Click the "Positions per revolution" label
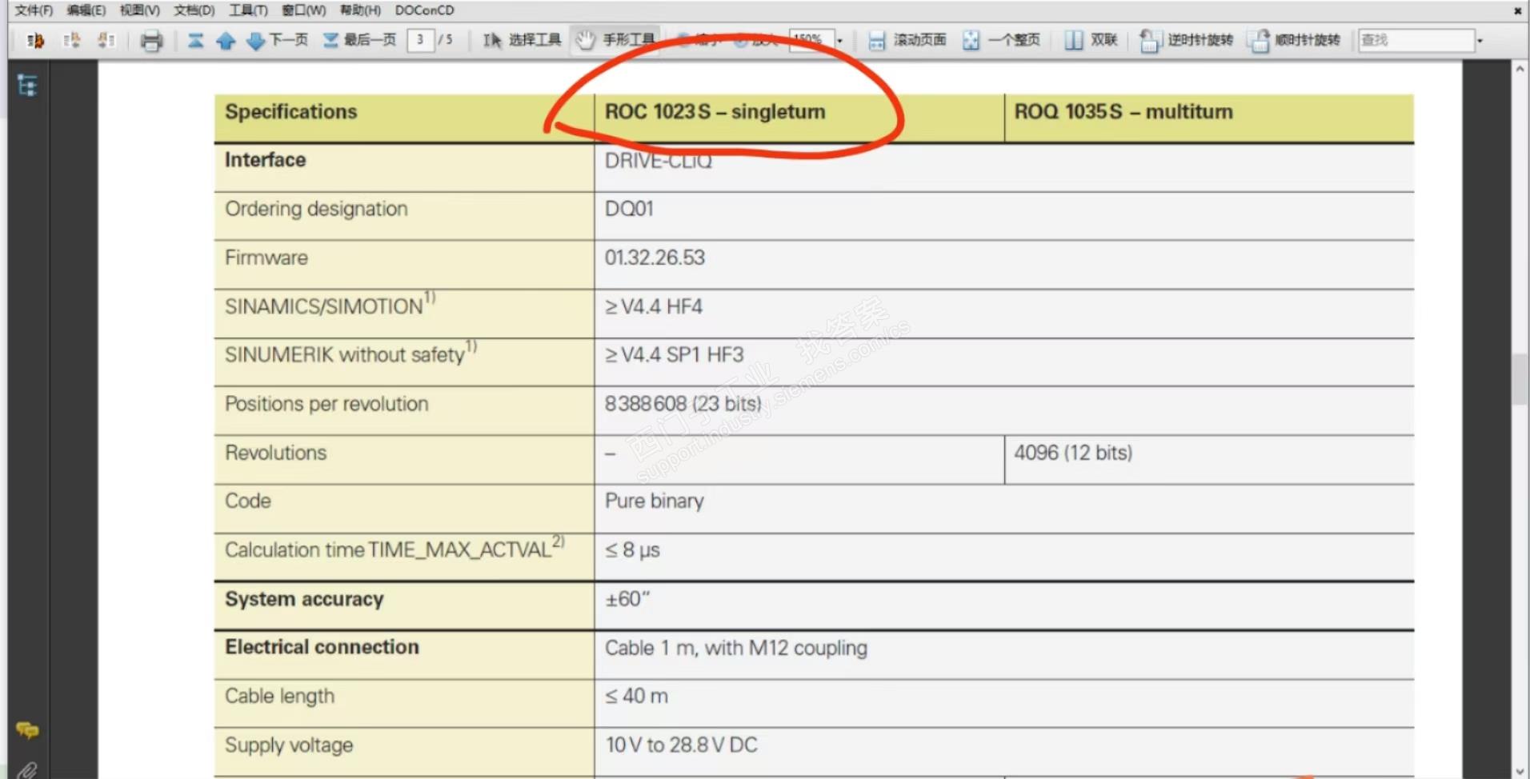Screen dimensions: 1530x779 point(326,404)
